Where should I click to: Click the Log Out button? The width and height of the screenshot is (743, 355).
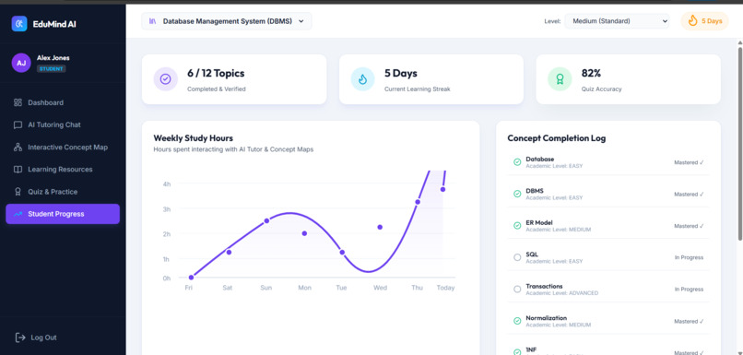(x=36, y=337)
